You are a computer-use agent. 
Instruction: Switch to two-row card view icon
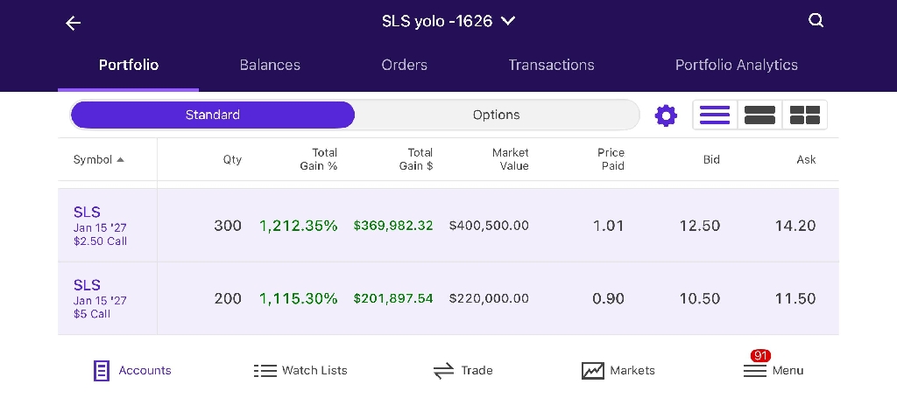click(759, 115)
